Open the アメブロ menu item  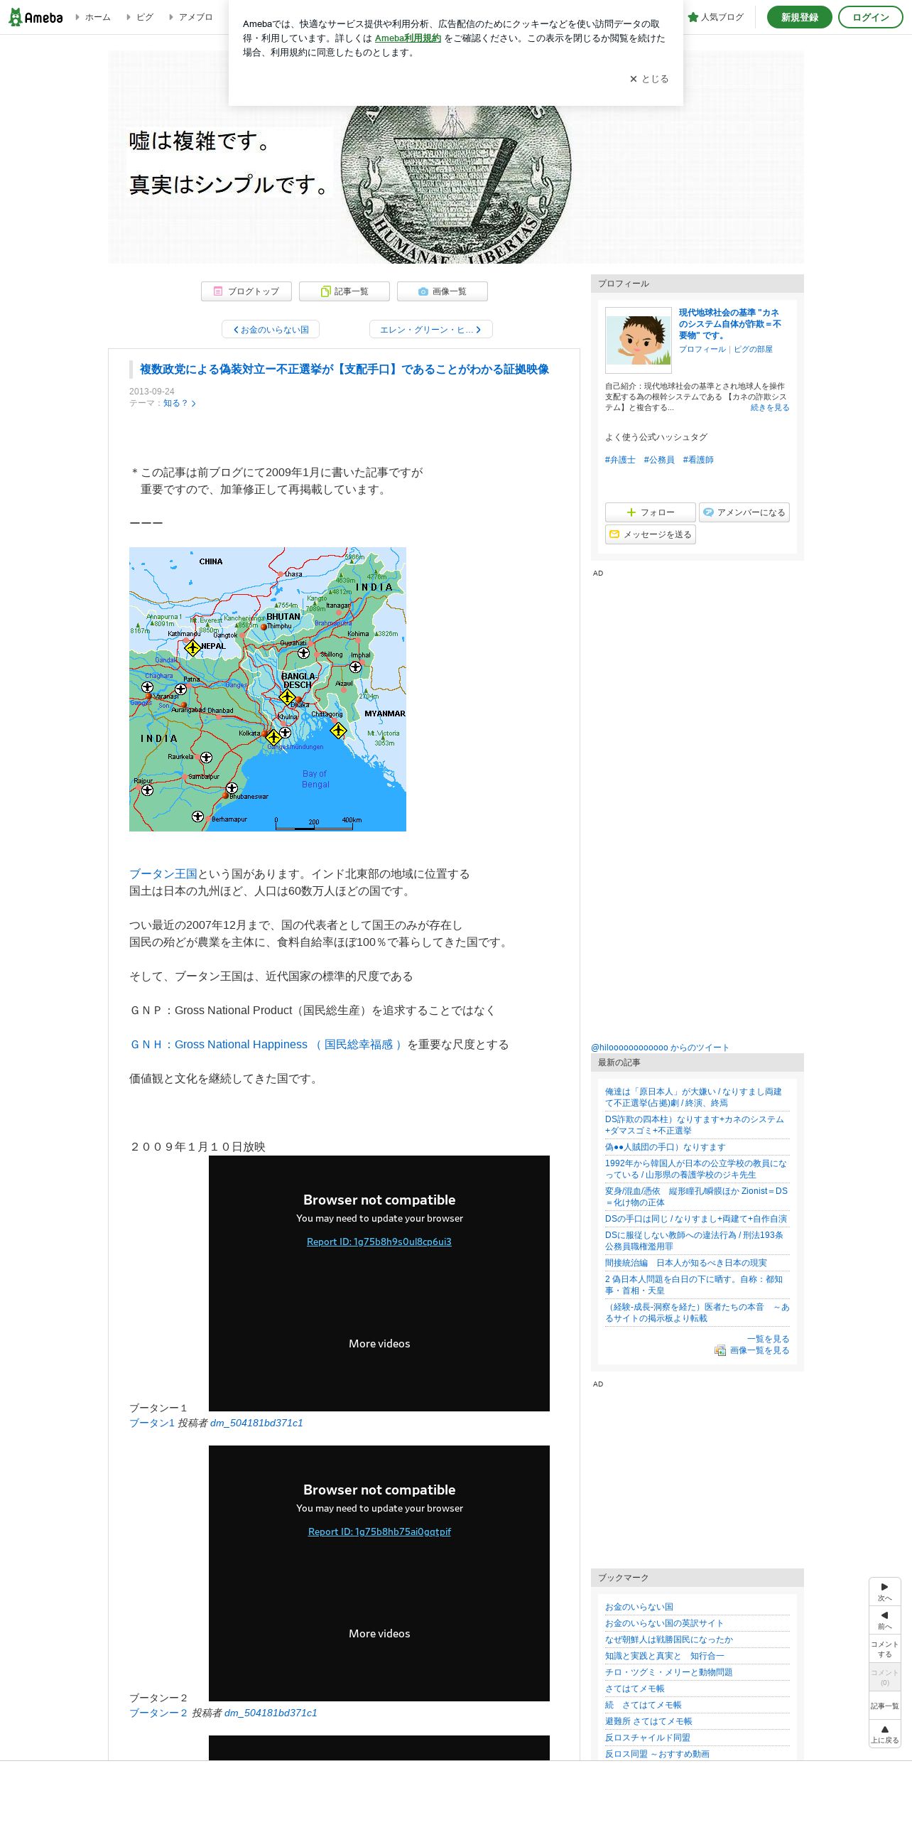[x=191, y=17]
